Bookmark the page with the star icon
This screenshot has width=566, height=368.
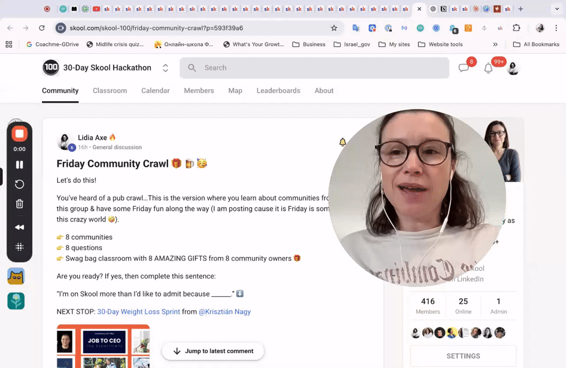(333, 28)
